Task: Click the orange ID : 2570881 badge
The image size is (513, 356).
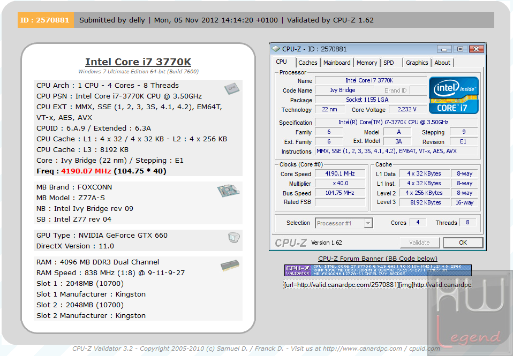Action: pos(46,20)
